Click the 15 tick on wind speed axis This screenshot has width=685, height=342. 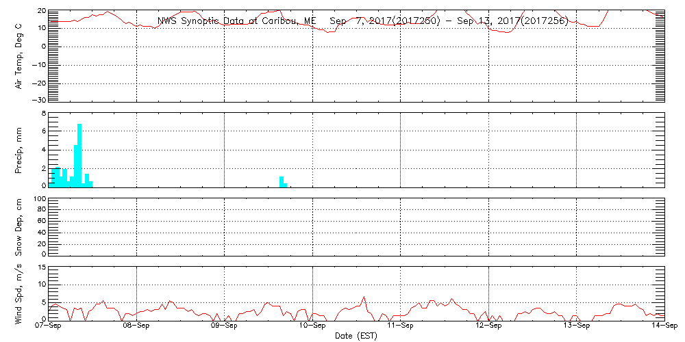point(40,267)
